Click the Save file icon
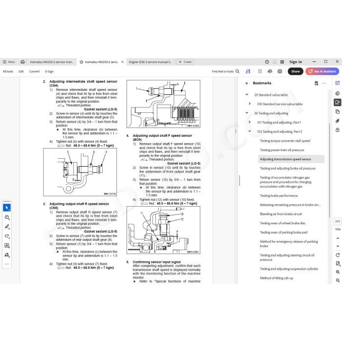The width and height of the screenshot is (342, 342). pos(260,71)
